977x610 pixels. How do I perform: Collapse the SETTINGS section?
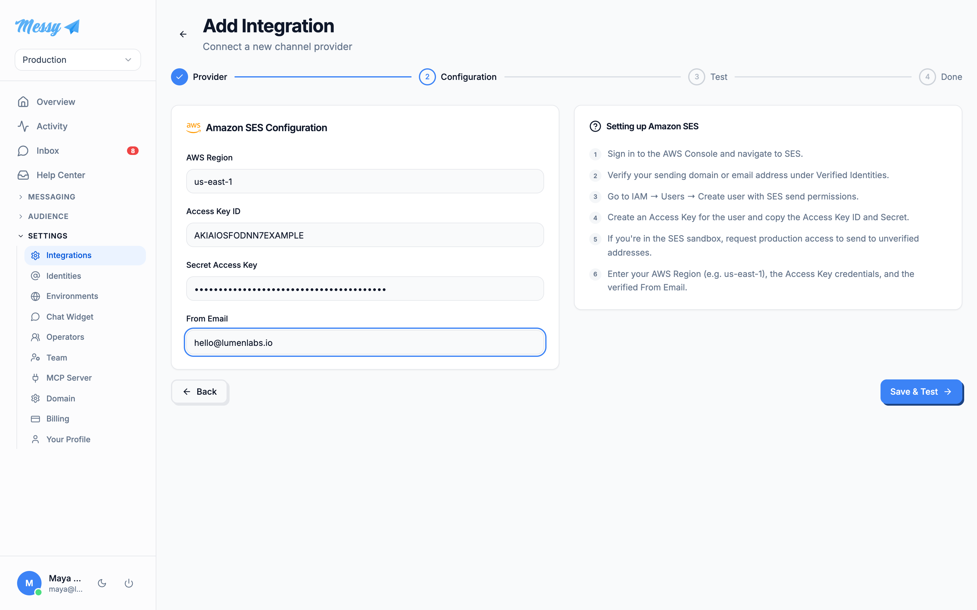point(43,235)
